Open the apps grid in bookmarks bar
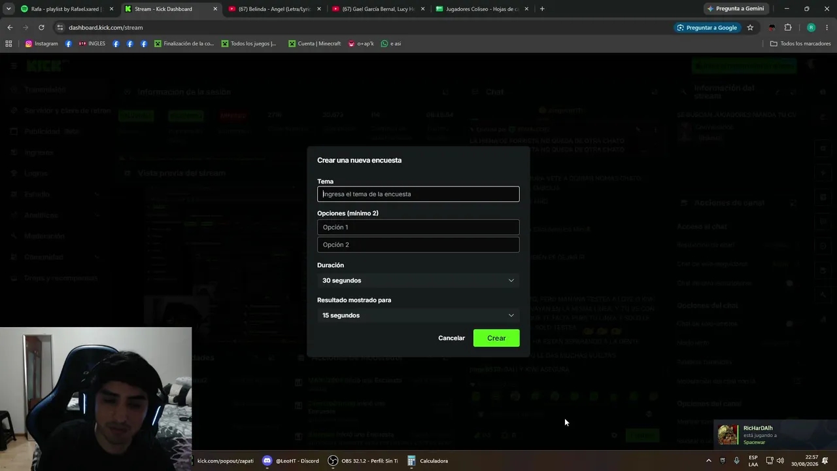The height and width of the screenshot is (471, 837). (x=9, y=44)
